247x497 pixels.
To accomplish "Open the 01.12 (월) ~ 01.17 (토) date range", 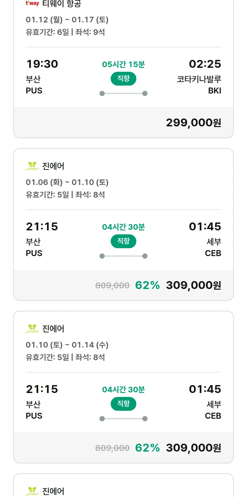I will (x=67, y=20).
